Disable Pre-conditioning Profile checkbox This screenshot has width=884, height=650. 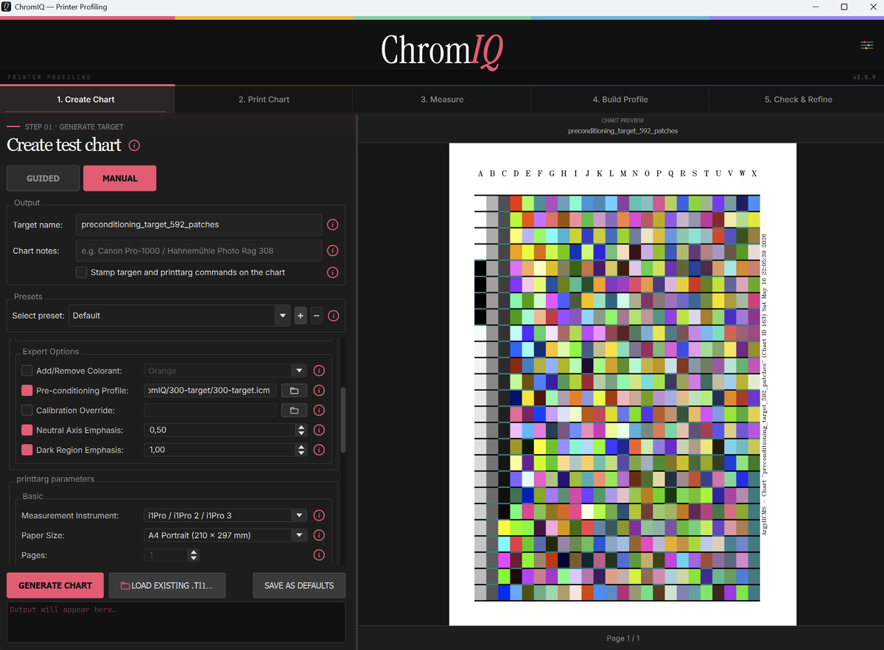[x=27, y=391]
